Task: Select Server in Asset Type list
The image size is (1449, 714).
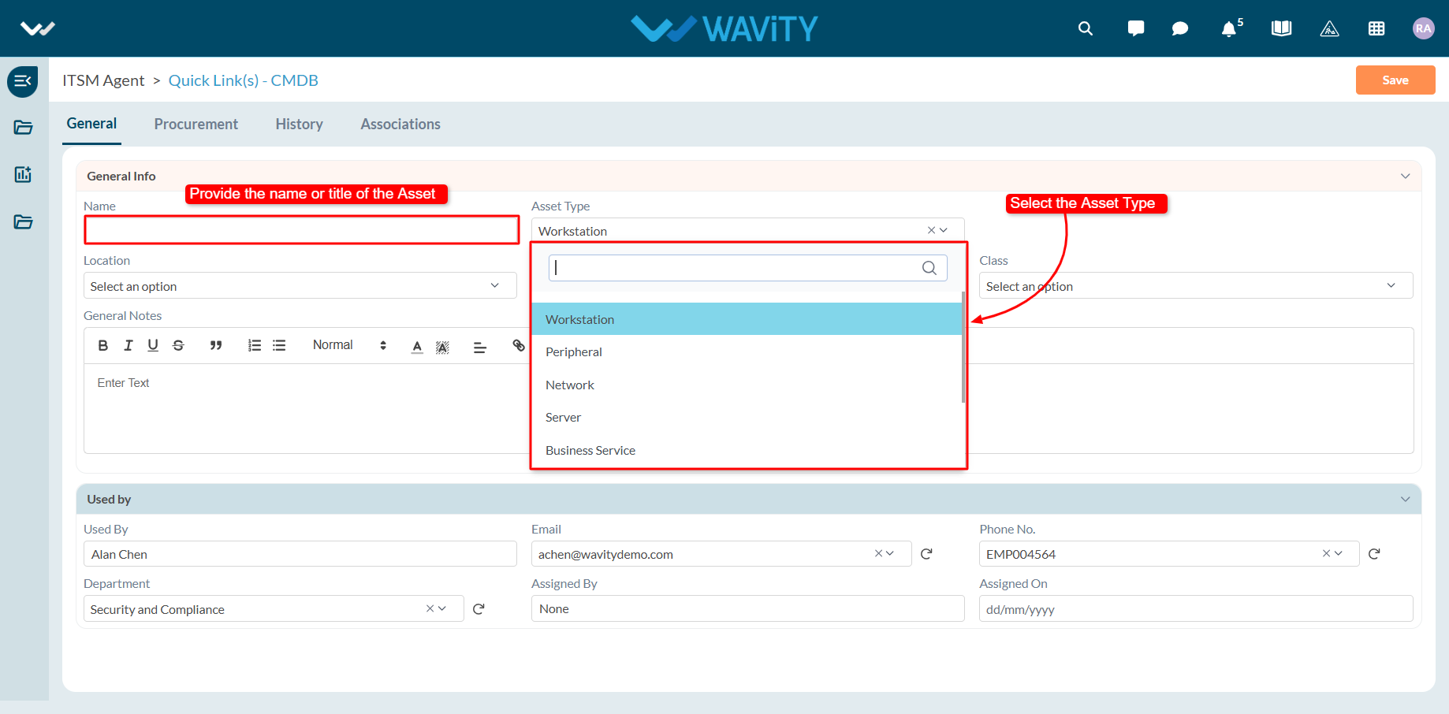Action: point(747,417)
